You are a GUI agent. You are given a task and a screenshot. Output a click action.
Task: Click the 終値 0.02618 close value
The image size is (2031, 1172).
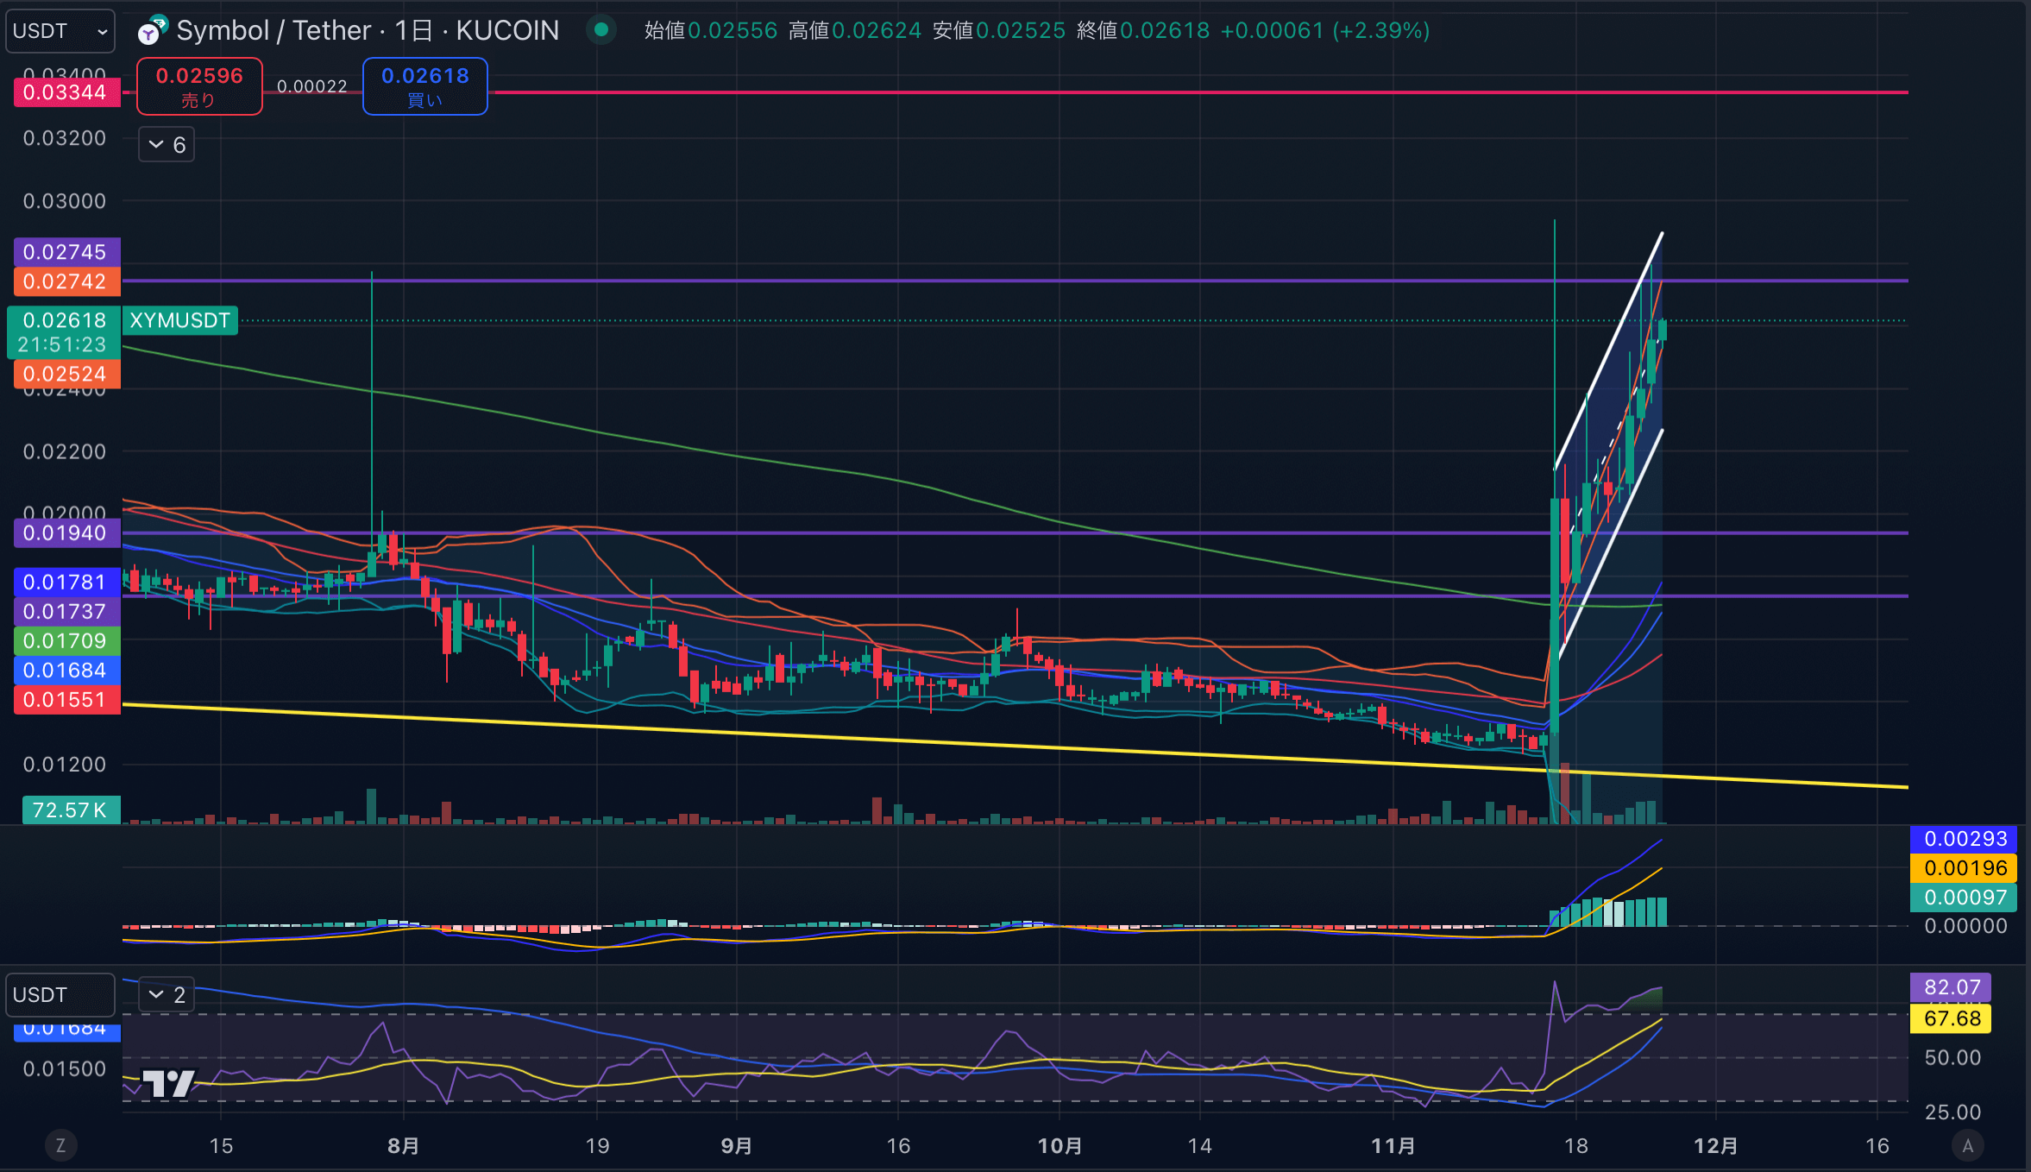pyautogui.click(x=1143, y=31)
